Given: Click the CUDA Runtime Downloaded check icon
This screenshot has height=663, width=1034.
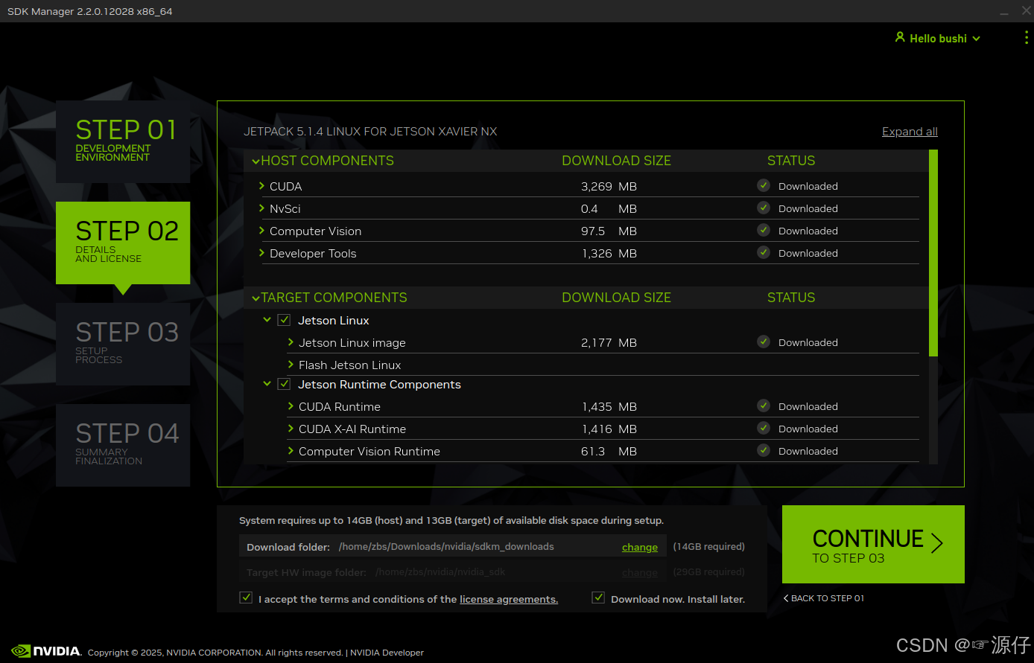Looking at the screenshot, I should pyautogui.click(x=764, y=406).
